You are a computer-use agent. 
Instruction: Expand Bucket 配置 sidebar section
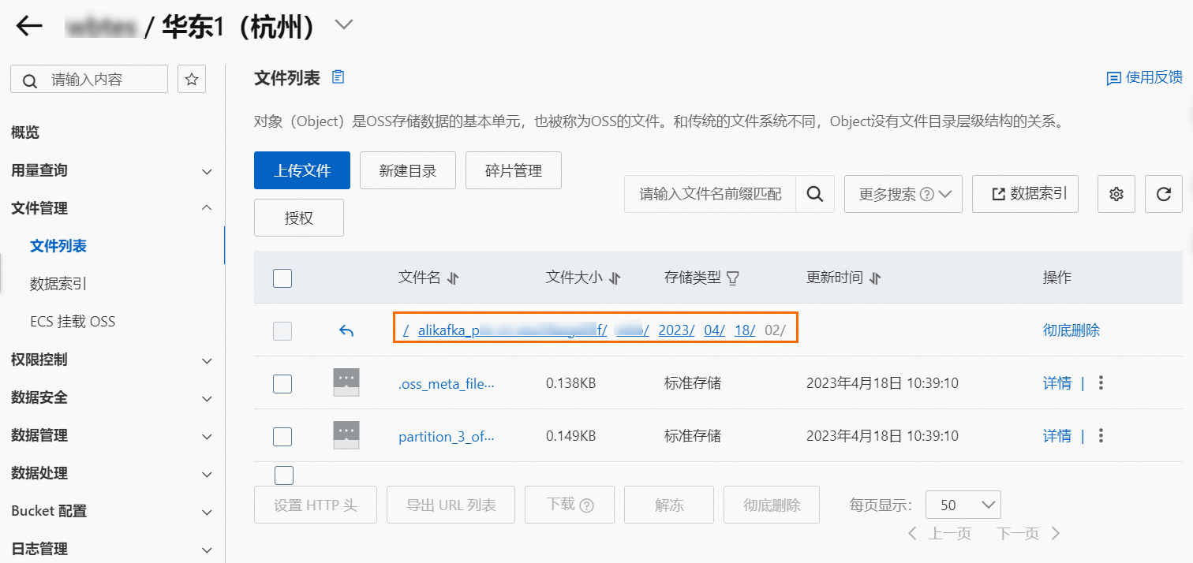pyautogui.click(x=112, y=511)
